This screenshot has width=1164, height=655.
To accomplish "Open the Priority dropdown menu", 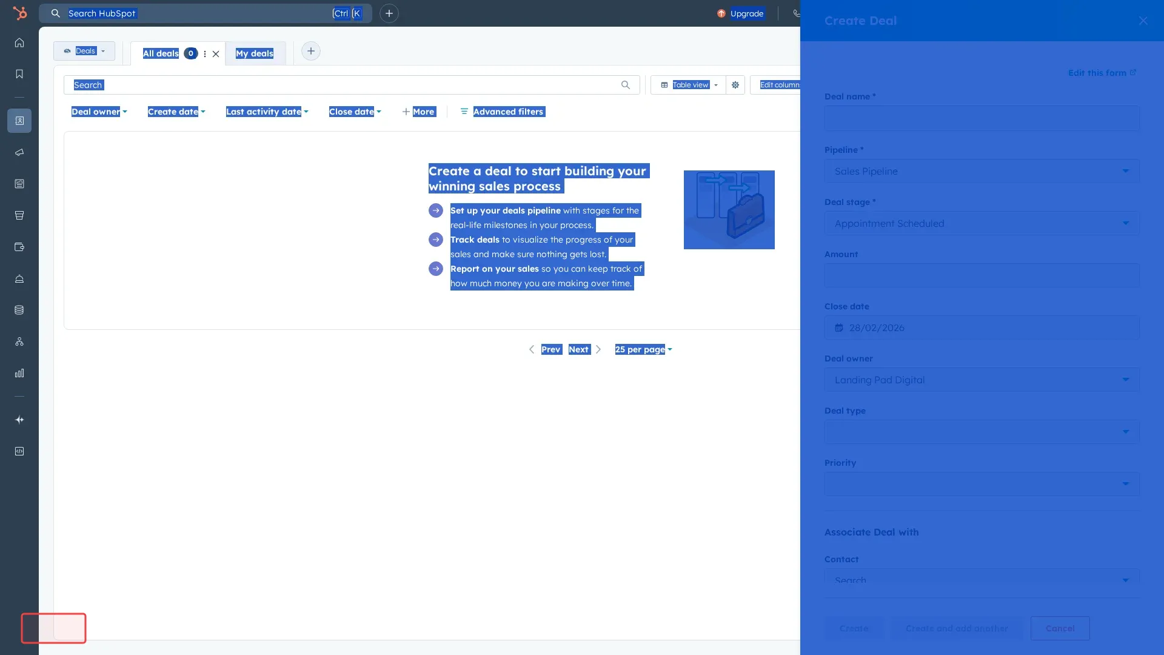I will pos(981,484).
